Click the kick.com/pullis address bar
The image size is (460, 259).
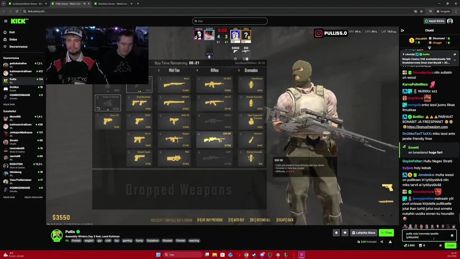point(216,11)
